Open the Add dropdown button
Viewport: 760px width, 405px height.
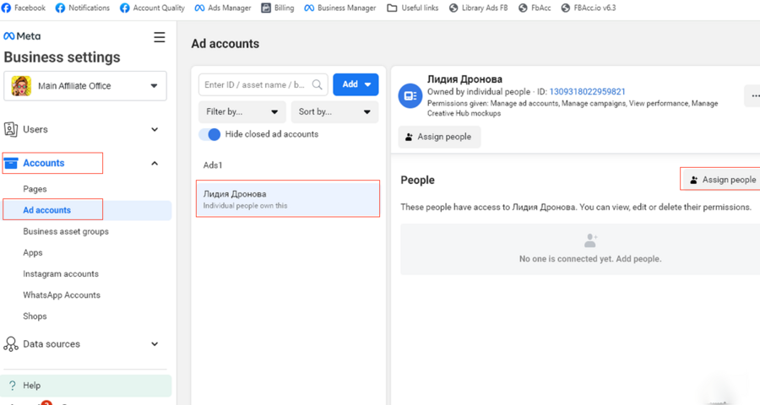pyautogui.click(x=356, y=84)
